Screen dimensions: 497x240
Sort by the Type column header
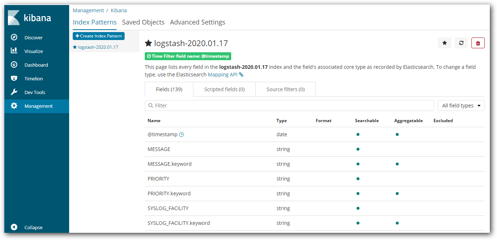(x=282, y=121)
